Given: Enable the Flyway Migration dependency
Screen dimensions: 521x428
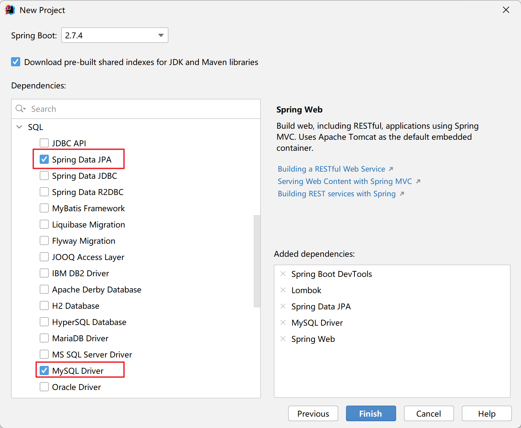Looking at the screenshot, I should (44, 240).
